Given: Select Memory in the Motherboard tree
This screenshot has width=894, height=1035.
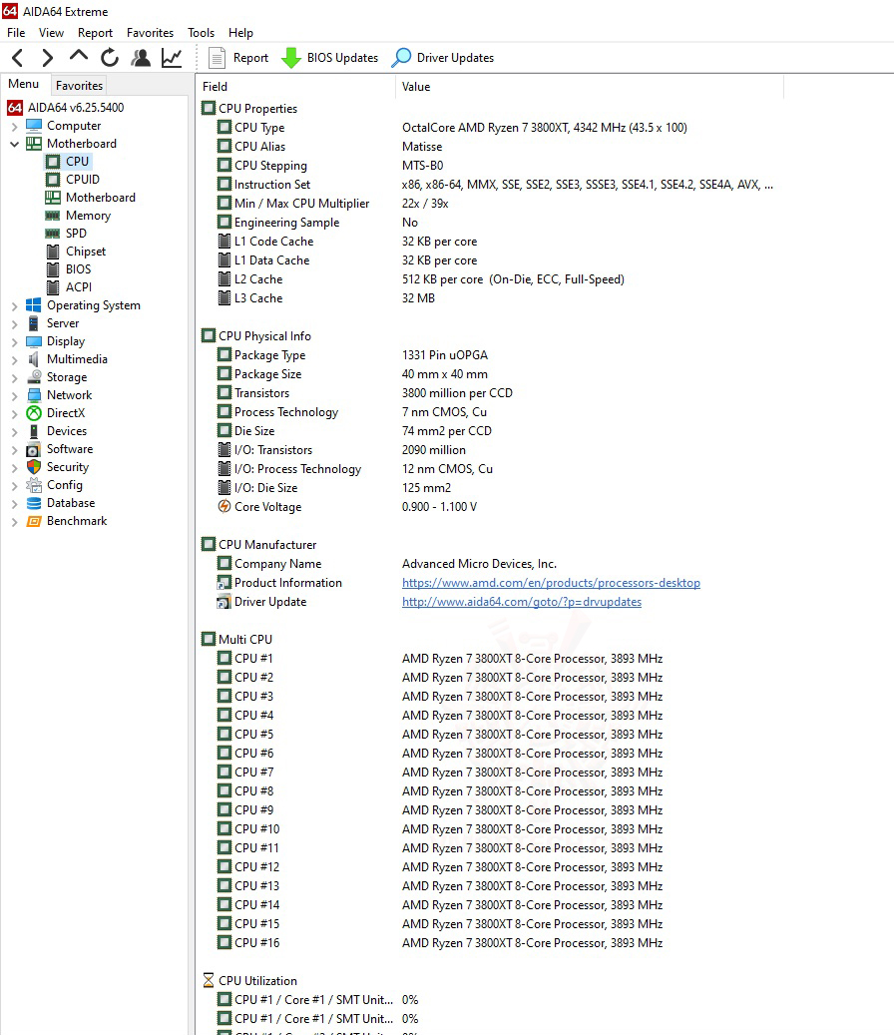Looking at the screenshot, I should (x=89, y=216).
